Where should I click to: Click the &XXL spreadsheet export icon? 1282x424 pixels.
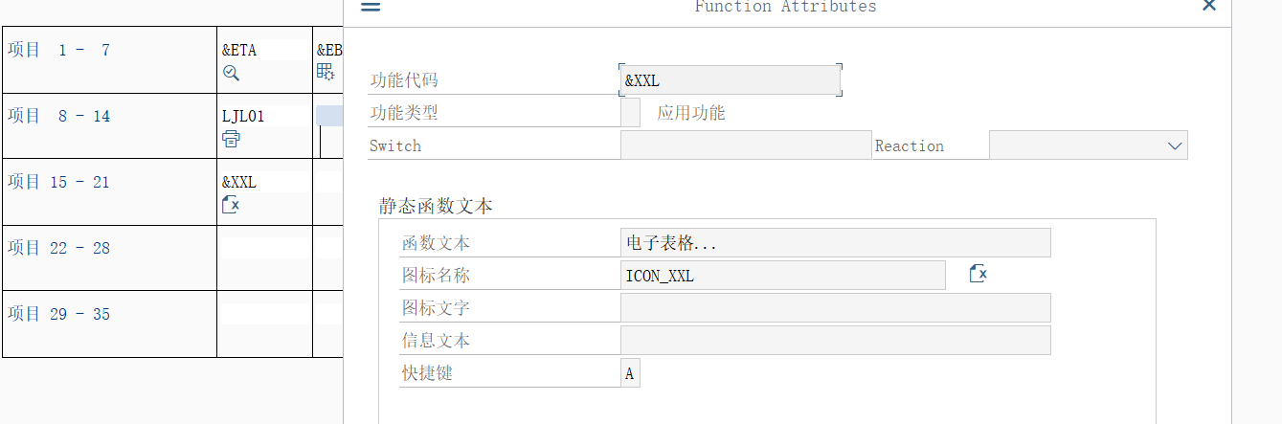231,204
